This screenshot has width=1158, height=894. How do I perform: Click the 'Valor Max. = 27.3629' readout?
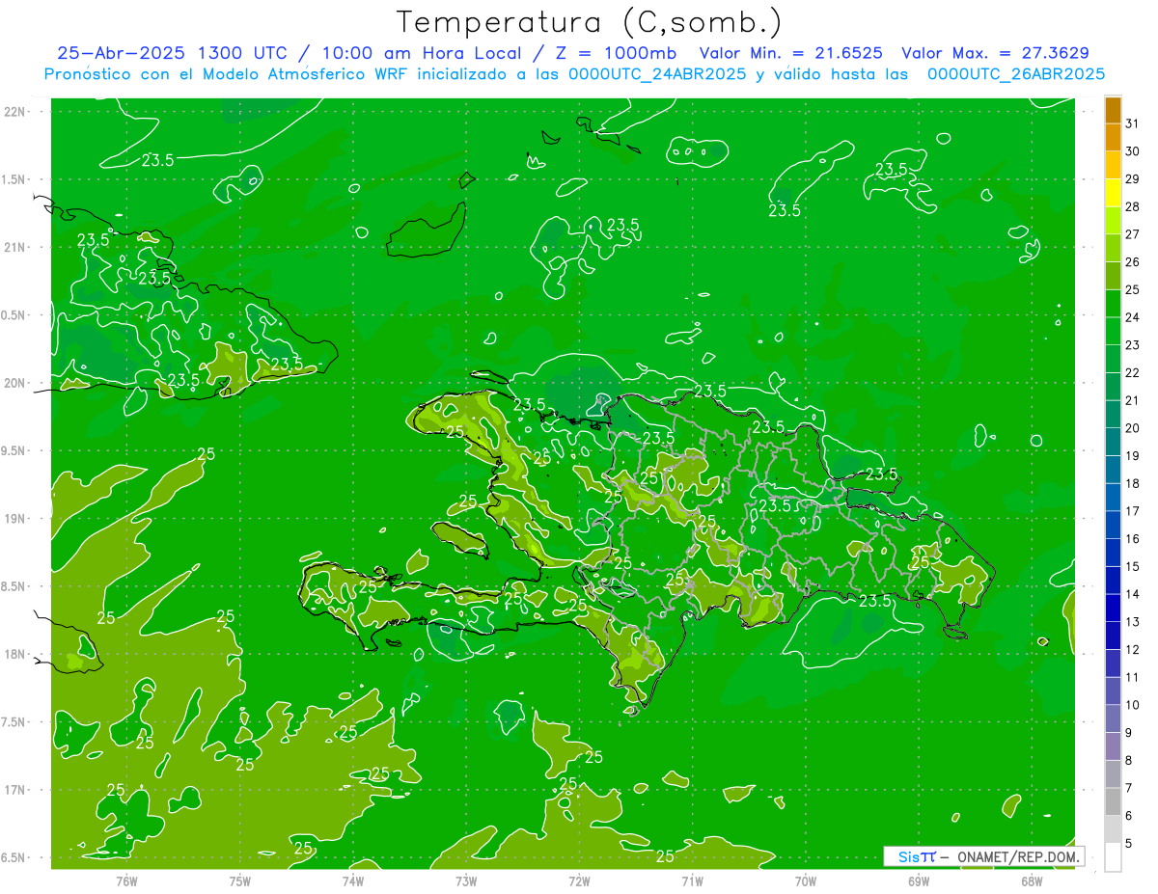click(x=995, y=53)
